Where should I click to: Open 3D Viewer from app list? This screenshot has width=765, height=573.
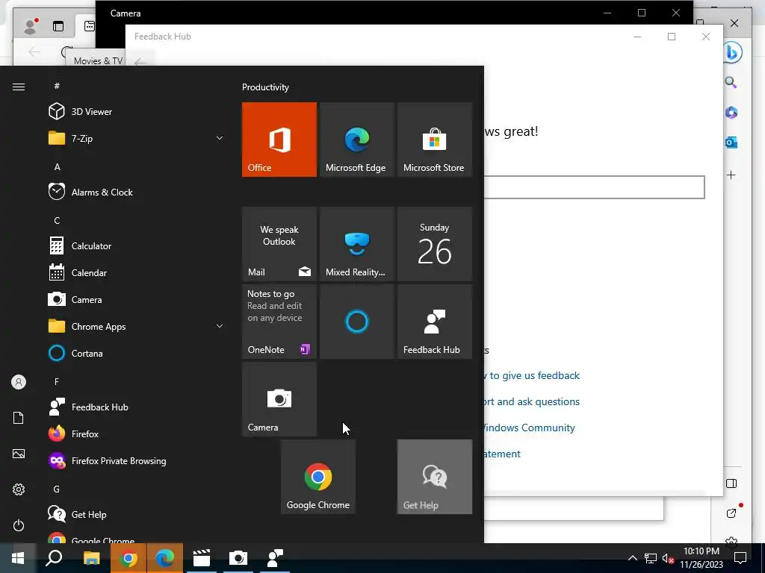(x=137, y=112)
